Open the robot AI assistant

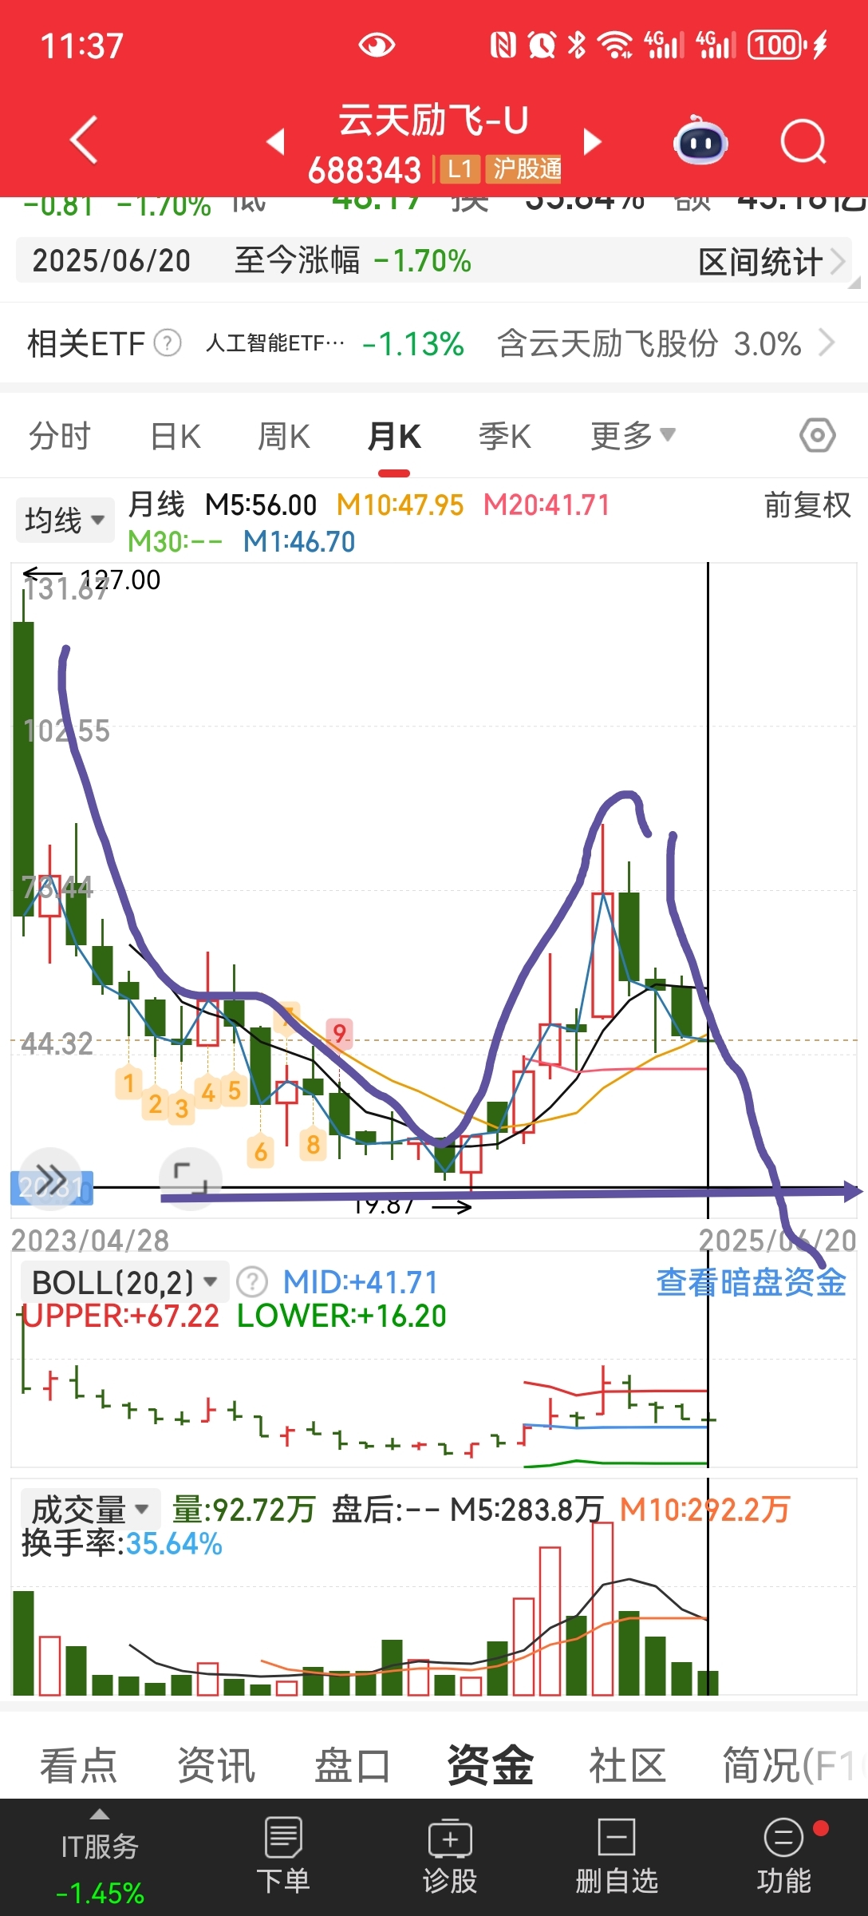pyautogui.click(x=700, y=141)
